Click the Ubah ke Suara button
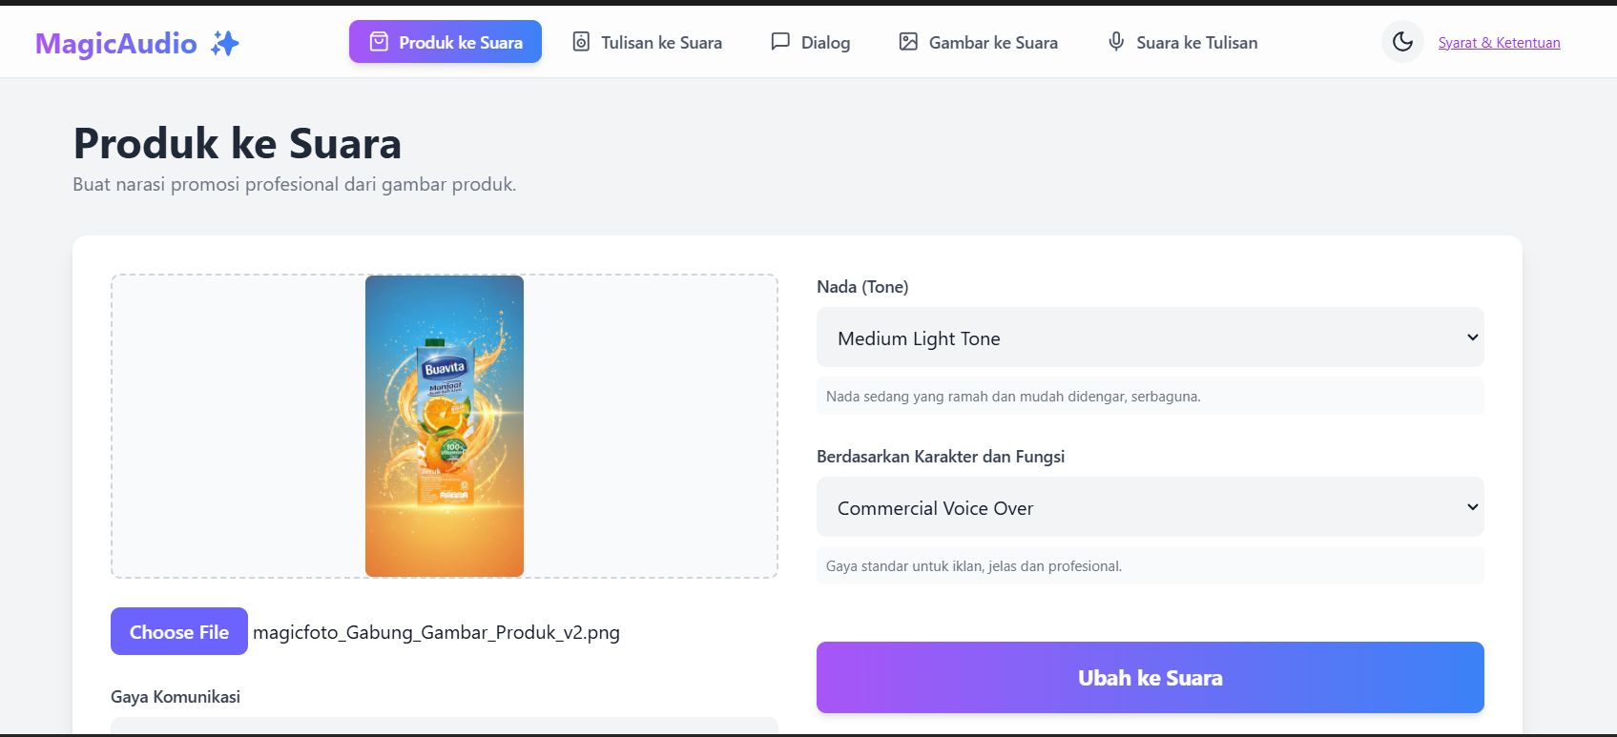Viewport: 1617px width, 737px height. [1150, 678]
